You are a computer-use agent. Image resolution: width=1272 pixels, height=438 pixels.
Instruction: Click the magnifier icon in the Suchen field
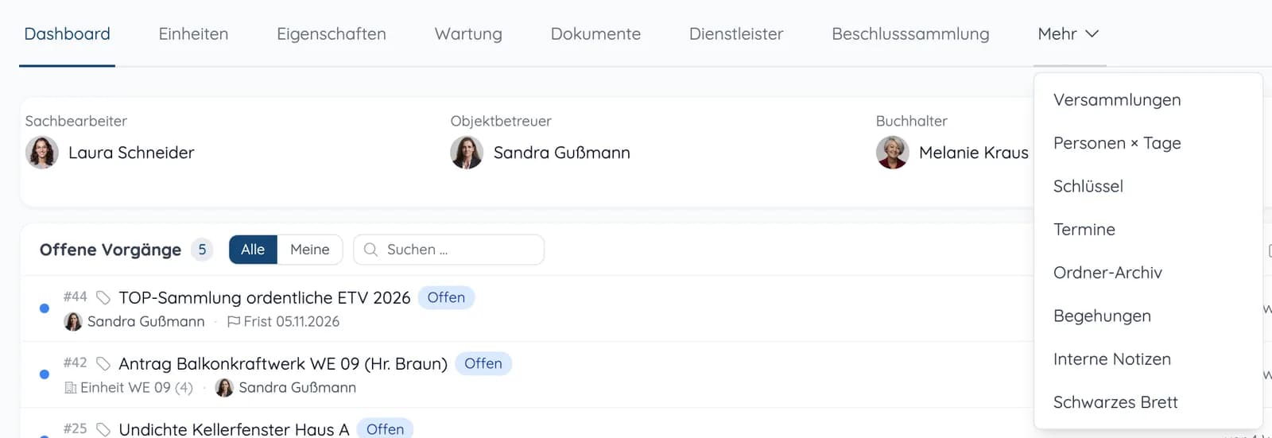[x=370, y=250]
